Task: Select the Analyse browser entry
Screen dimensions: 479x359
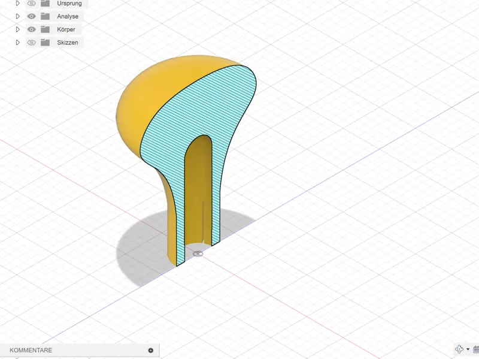Action: tap(68, 16)
